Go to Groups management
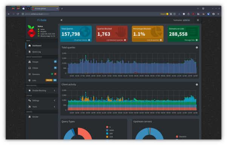 [x=42, y=62]
